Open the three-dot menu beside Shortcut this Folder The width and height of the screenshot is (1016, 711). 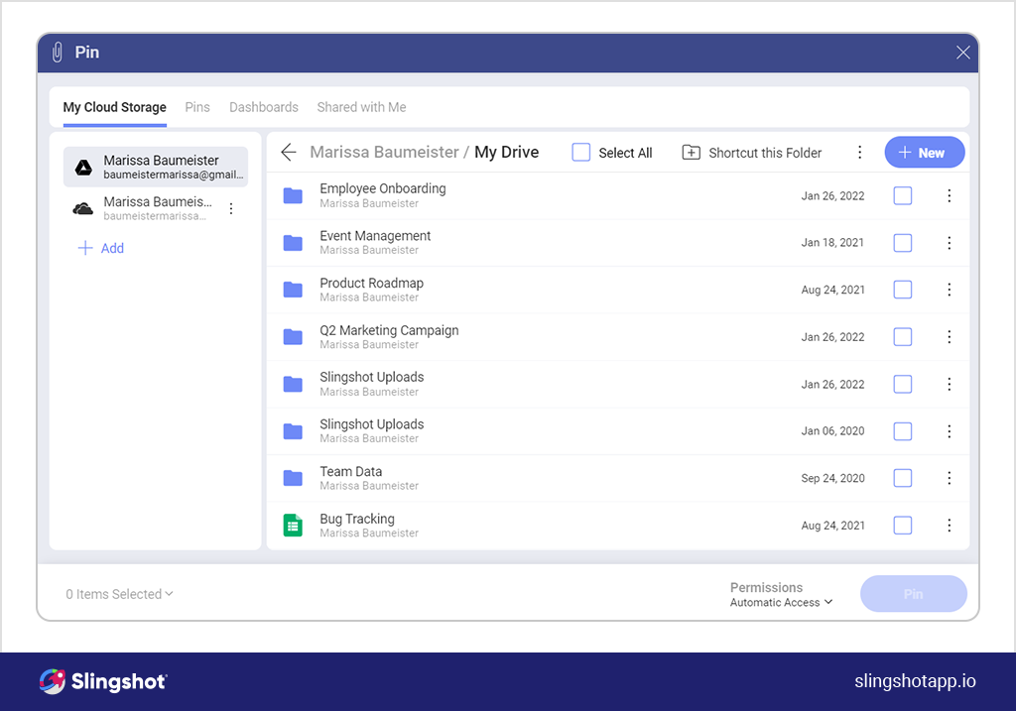click(x=859, y=152)
